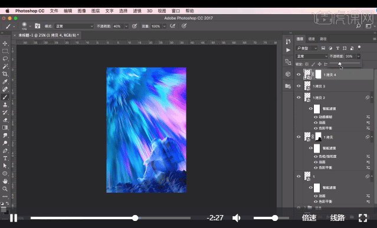Switch to the 通道 tab
The image size is (377, 228).
click(312, 39)
